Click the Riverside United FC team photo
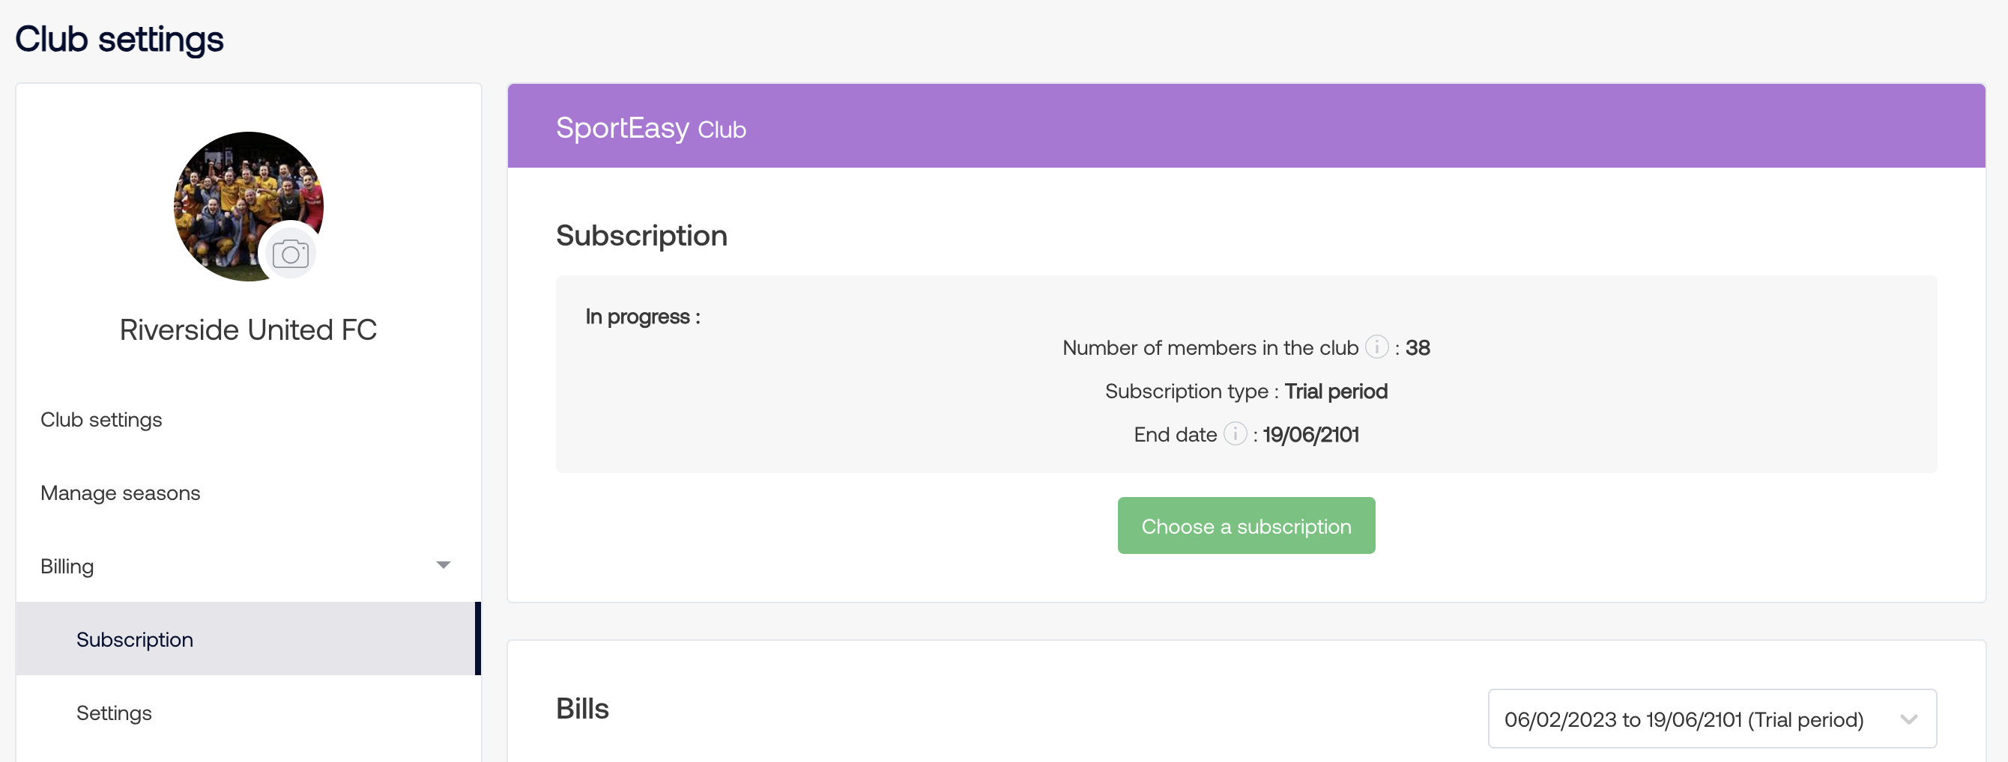2008x762 pixels. click(x=248, y=207)
